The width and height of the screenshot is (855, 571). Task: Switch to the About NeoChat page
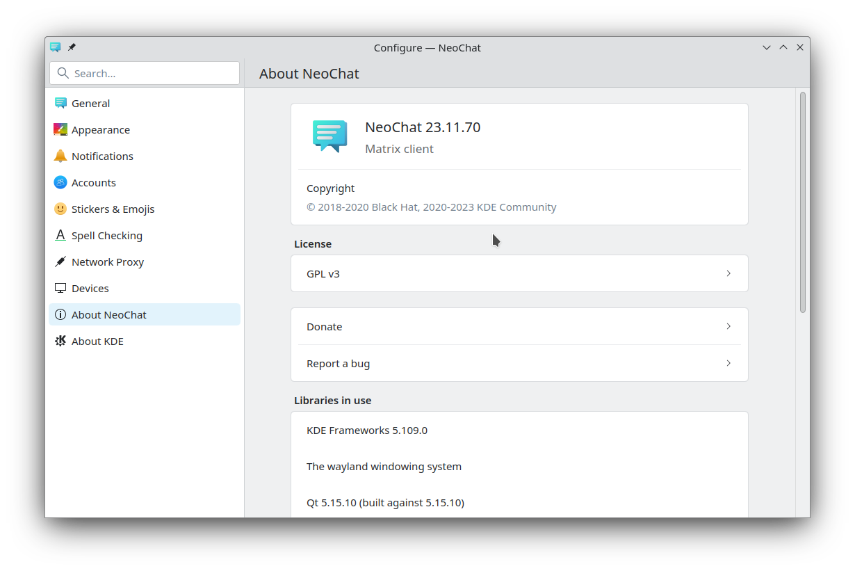pos(109,314)
